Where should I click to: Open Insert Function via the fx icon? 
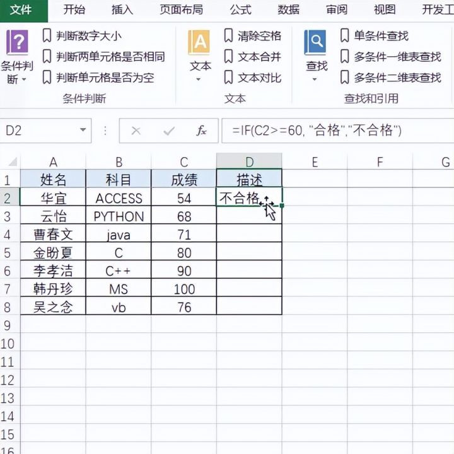pos(202,131)
